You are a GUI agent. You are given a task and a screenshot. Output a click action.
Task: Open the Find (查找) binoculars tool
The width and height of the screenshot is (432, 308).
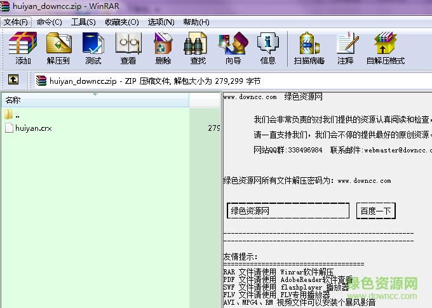[x=196, y=43]
